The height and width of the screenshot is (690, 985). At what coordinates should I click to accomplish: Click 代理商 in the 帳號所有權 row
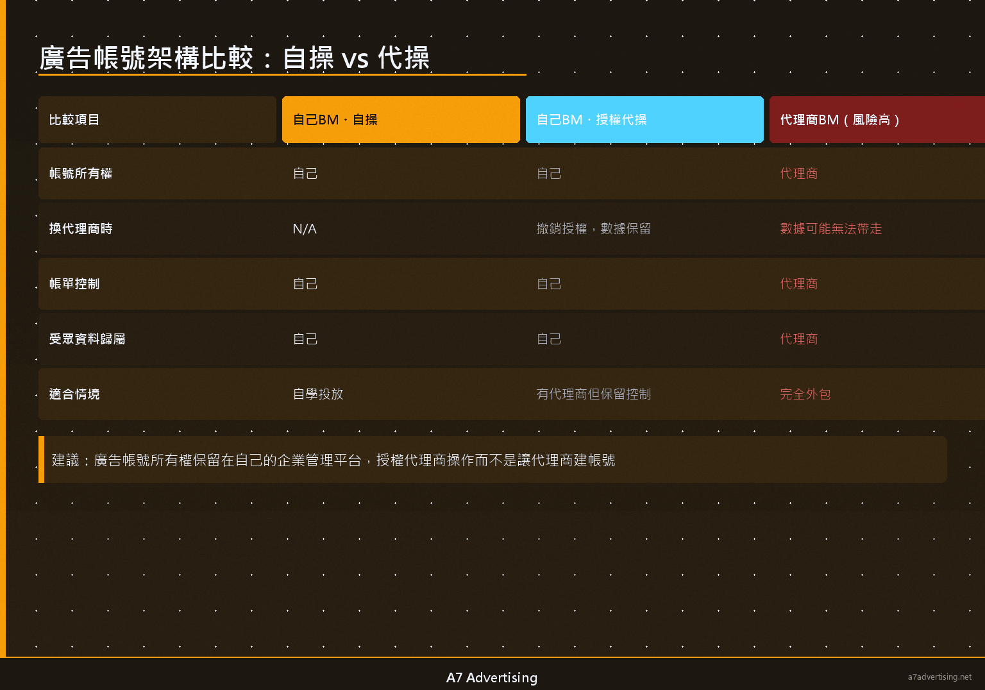point(799,174)
